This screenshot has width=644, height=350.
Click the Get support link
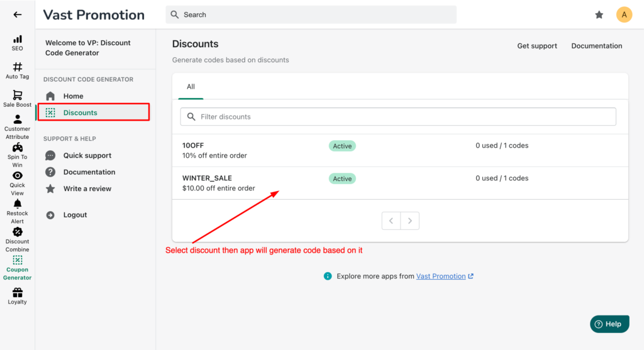[x=537, y=46]
